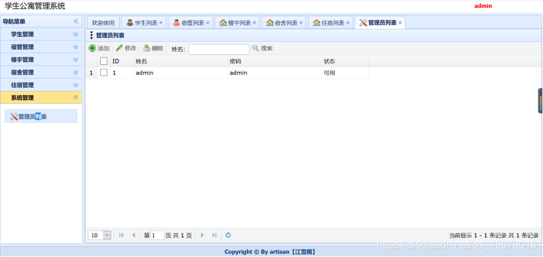Go to previous page of the grid

[133, 235]
